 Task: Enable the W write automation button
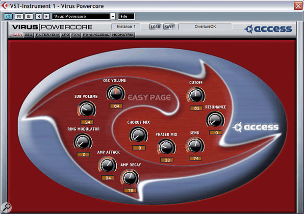28,17
